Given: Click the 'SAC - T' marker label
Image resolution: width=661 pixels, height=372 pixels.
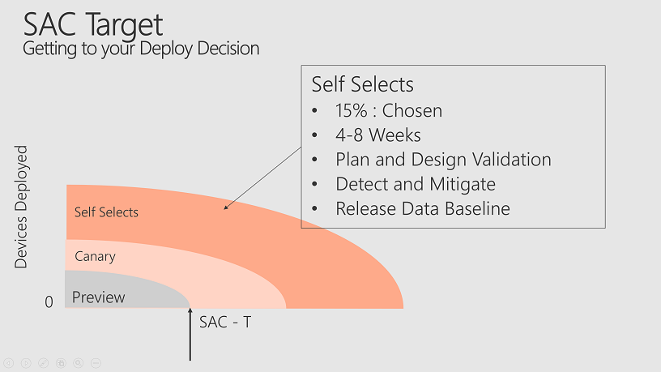Looking at the screenshot, I should [x=225, y=323].
